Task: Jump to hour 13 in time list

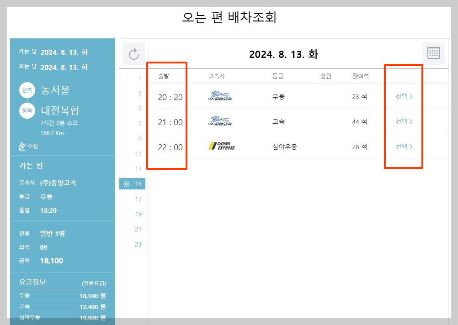Action: (x=138, y=169)
